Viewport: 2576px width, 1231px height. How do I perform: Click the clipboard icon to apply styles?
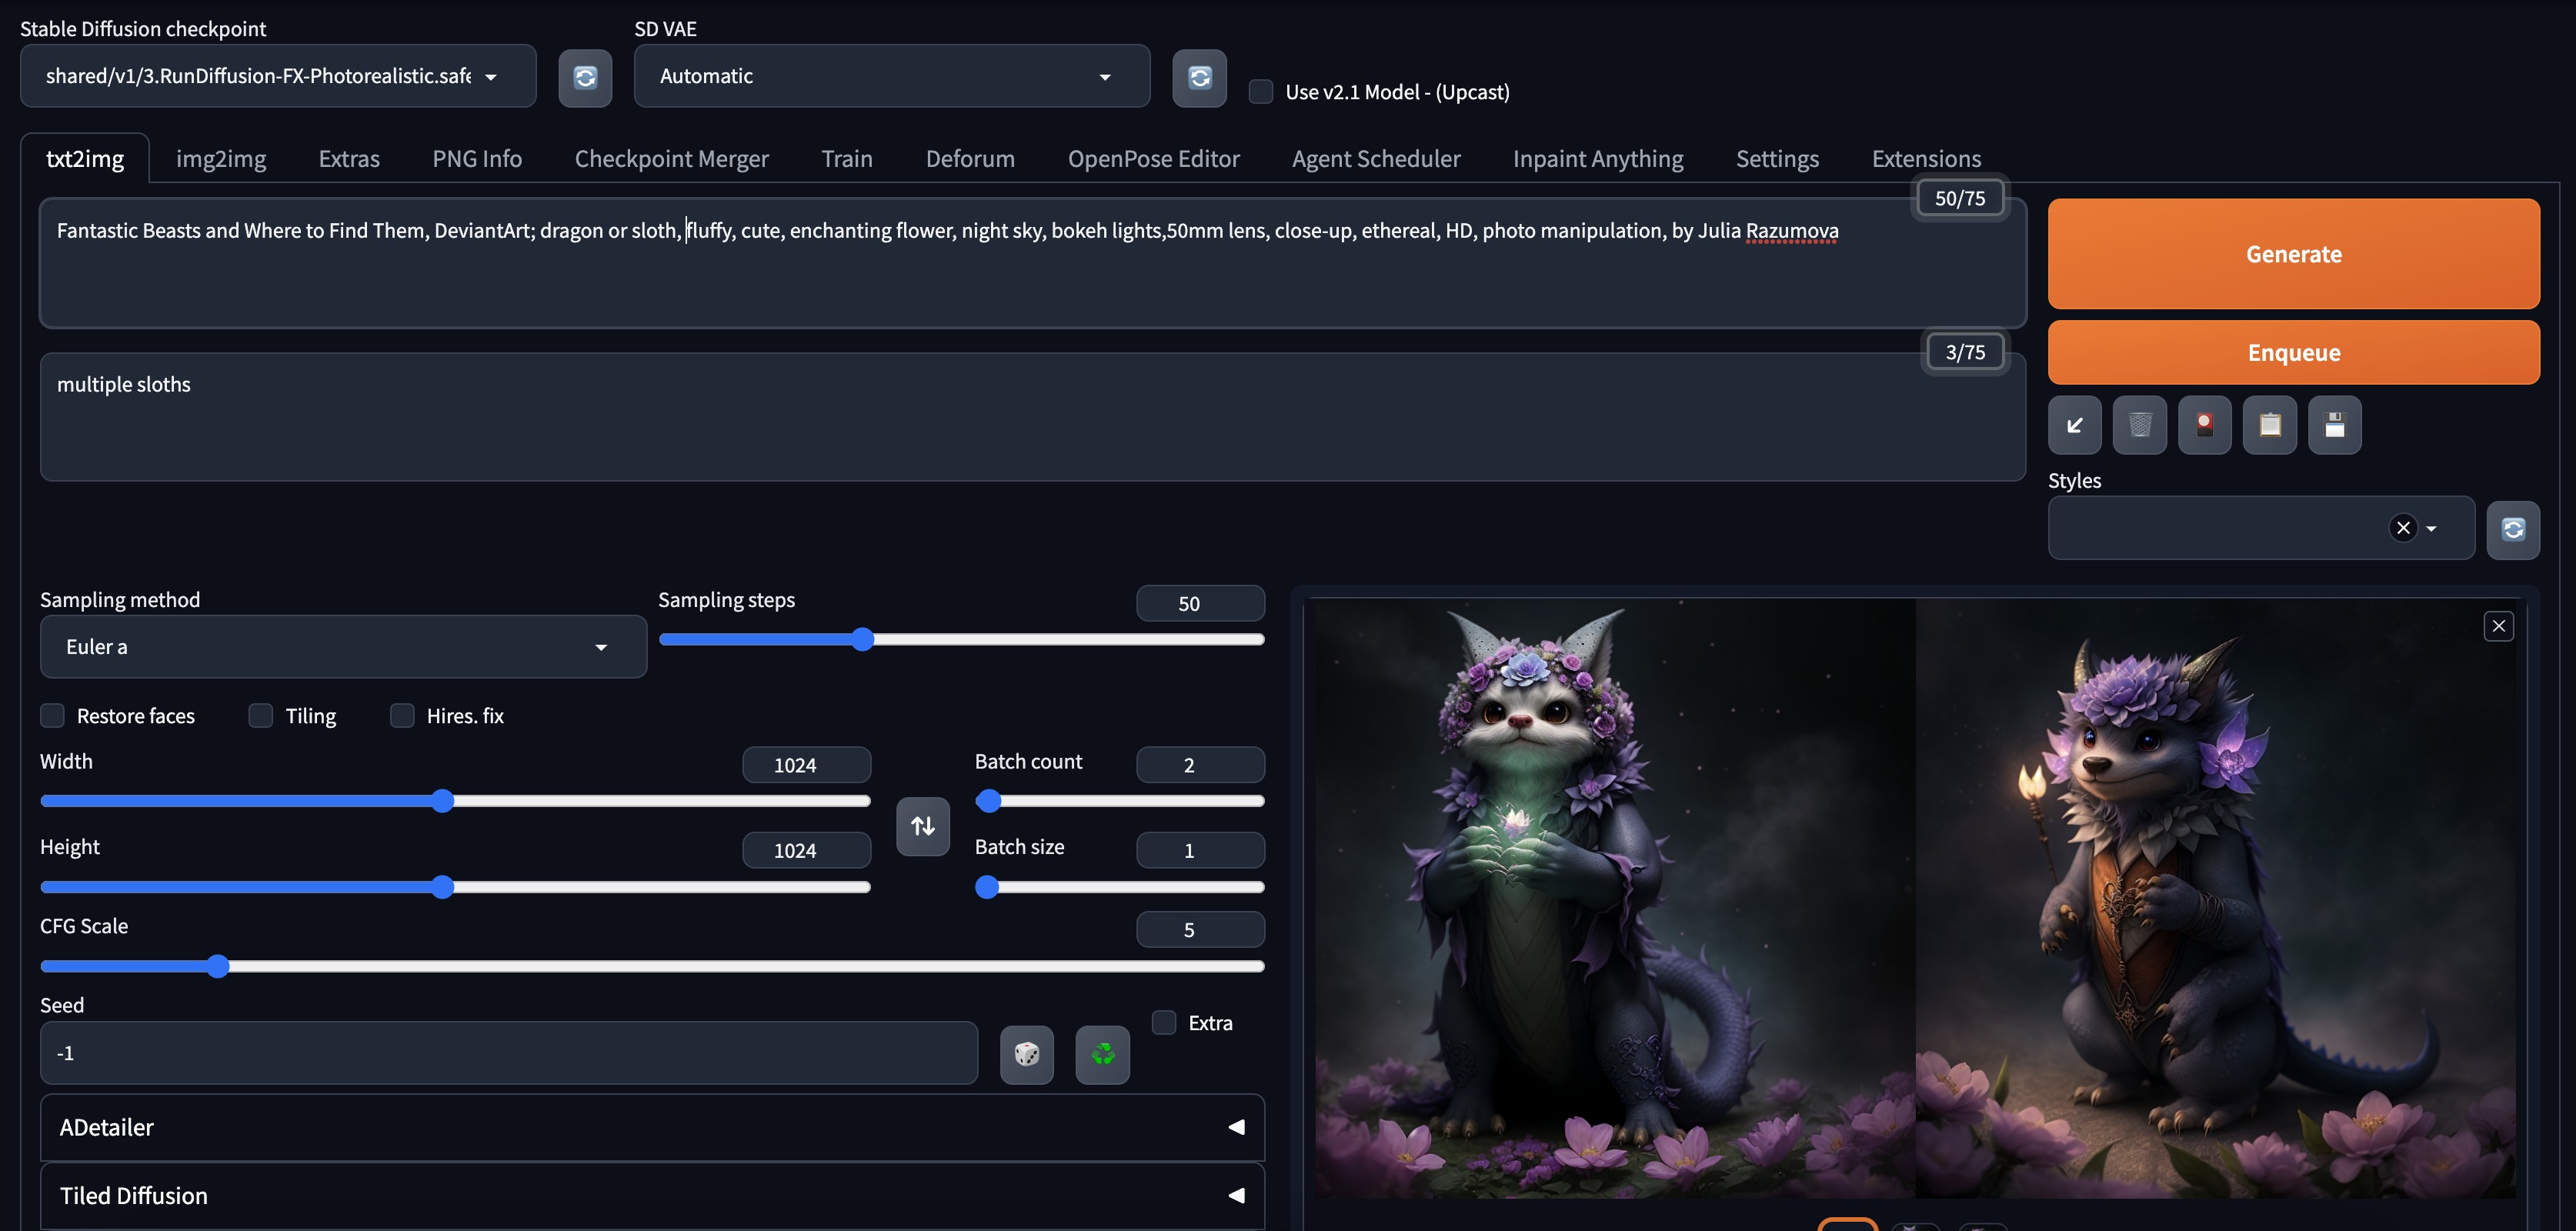click(2269, 425)
